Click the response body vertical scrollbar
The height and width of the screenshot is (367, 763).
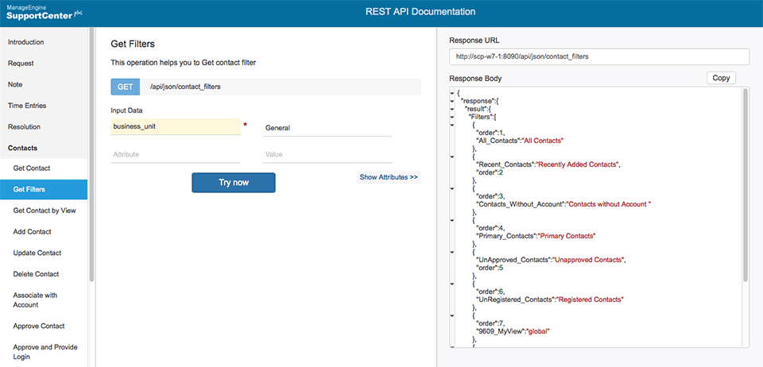tap(745, 183)
